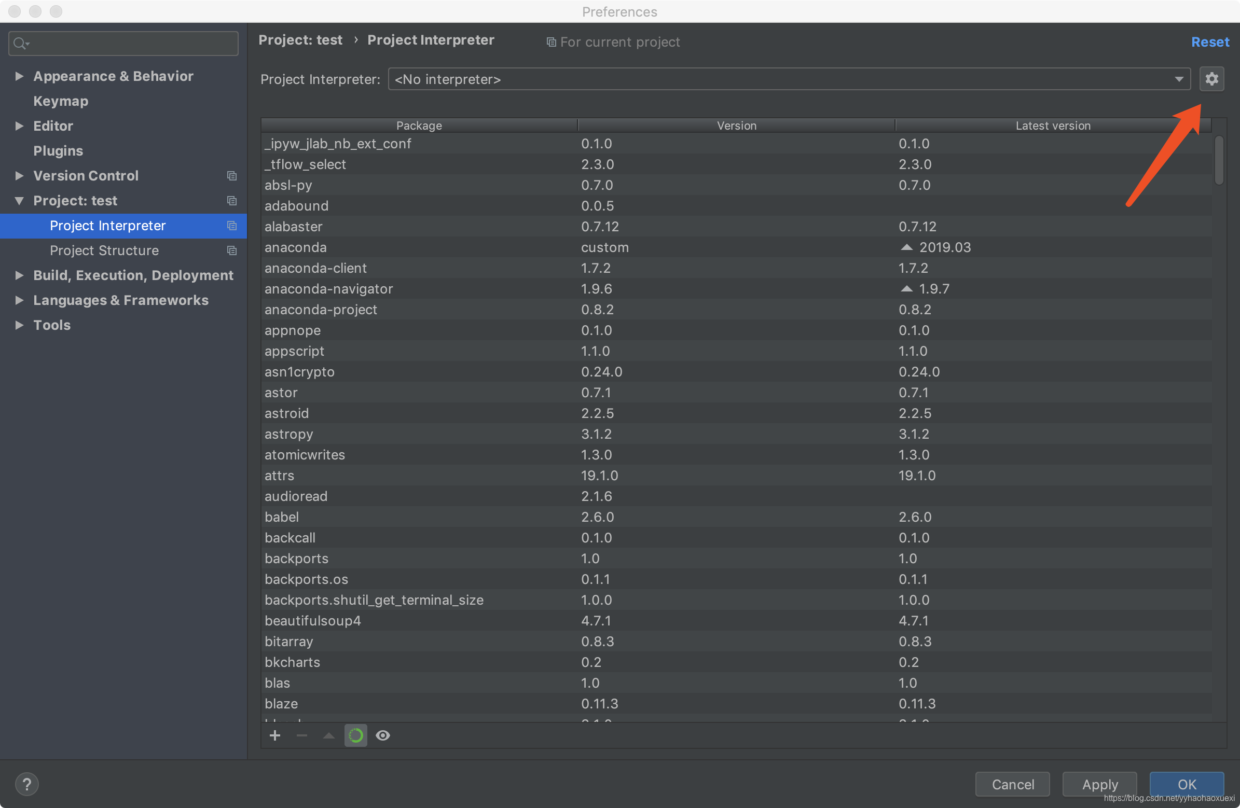Click the Project: test breadcrumb
1240x808 pixels.
[300, 40]
